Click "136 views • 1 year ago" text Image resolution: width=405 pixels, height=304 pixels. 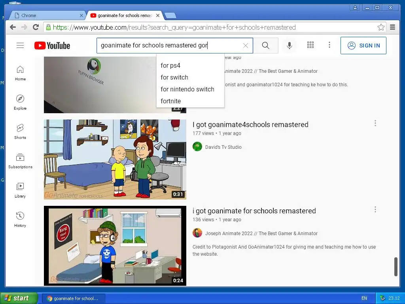217,220
